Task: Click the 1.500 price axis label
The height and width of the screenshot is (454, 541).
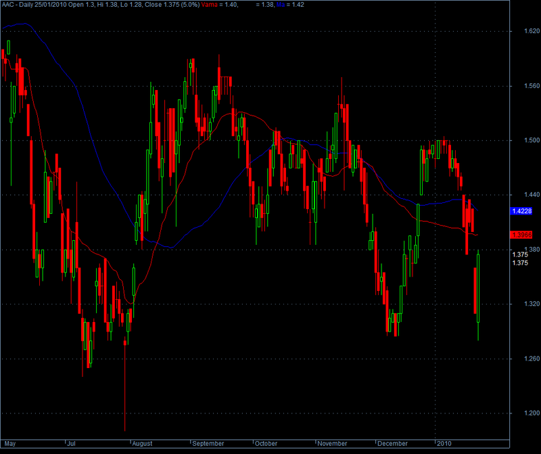Action: pyautogui.click(x=532, y=140)
